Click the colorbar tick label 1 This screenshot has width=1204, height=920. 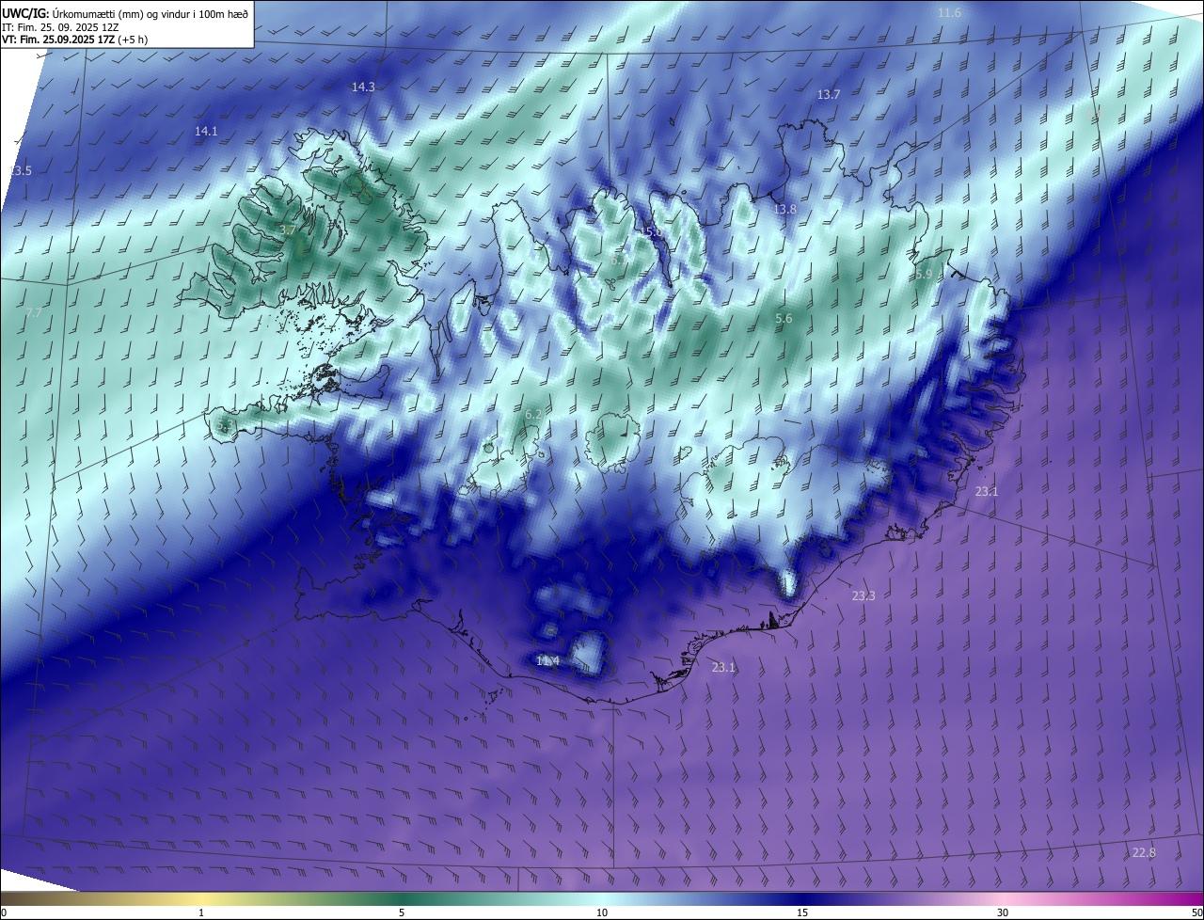point(201,913)
